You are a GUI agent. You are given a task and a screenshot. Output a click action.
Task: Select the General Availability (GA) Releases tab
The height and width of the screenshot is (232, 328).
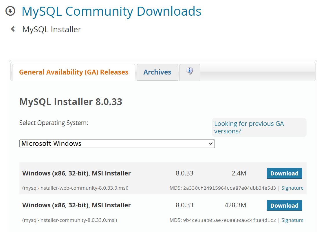click(x=73, y=72)
